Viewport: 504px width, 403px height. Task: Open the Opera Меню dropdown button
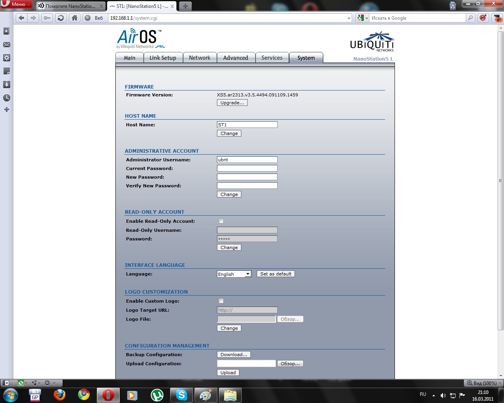pos(16,4)
